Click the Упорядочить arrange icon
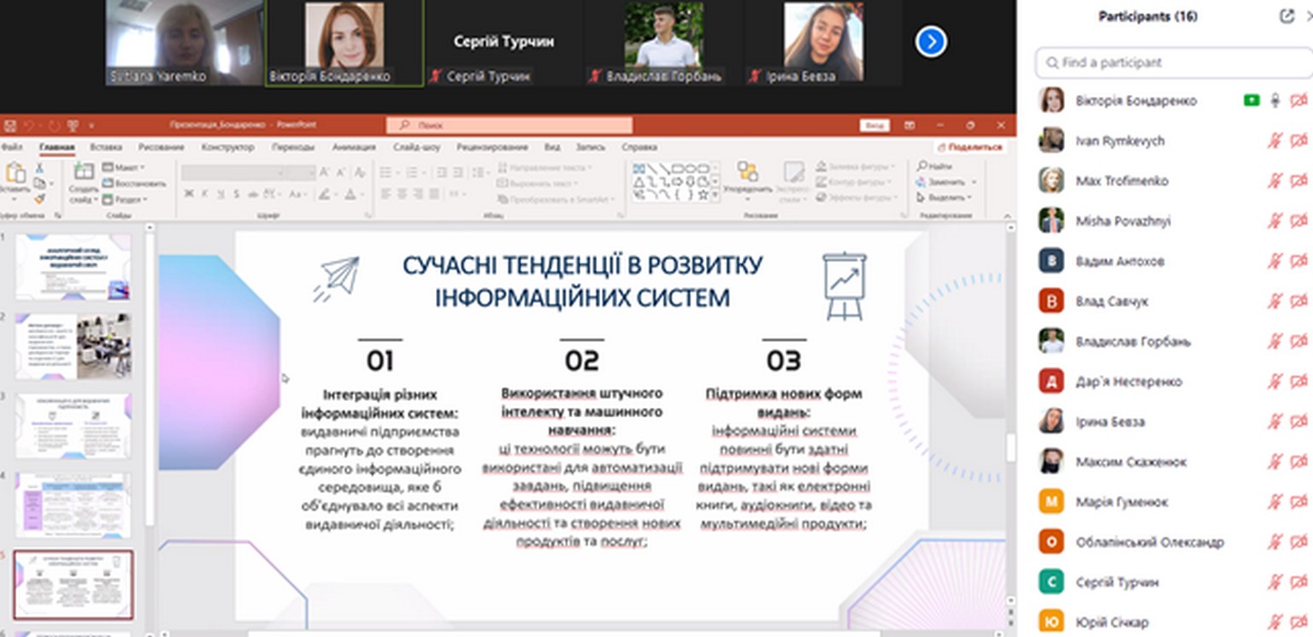 click(x=748, y=173)
